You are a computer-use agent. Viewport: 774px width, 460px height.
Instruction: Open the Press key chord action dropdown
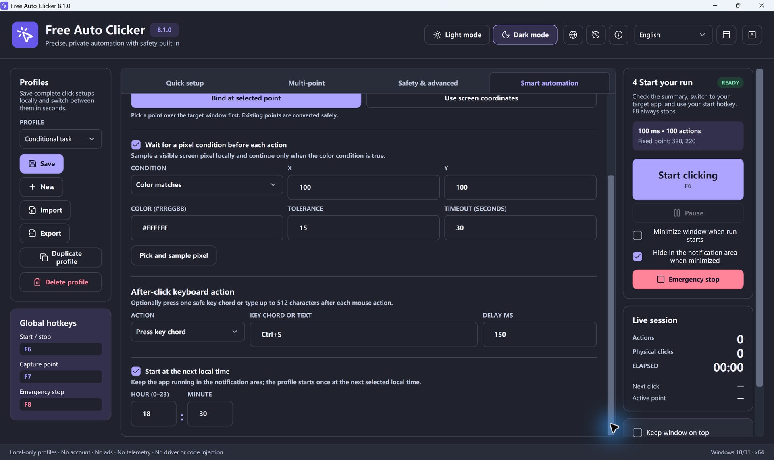(187, 332)
